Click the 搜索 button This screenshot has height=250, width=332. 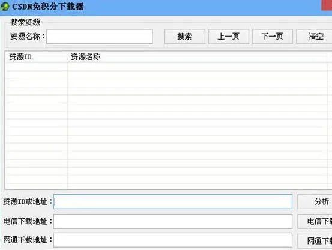(185, 37)
